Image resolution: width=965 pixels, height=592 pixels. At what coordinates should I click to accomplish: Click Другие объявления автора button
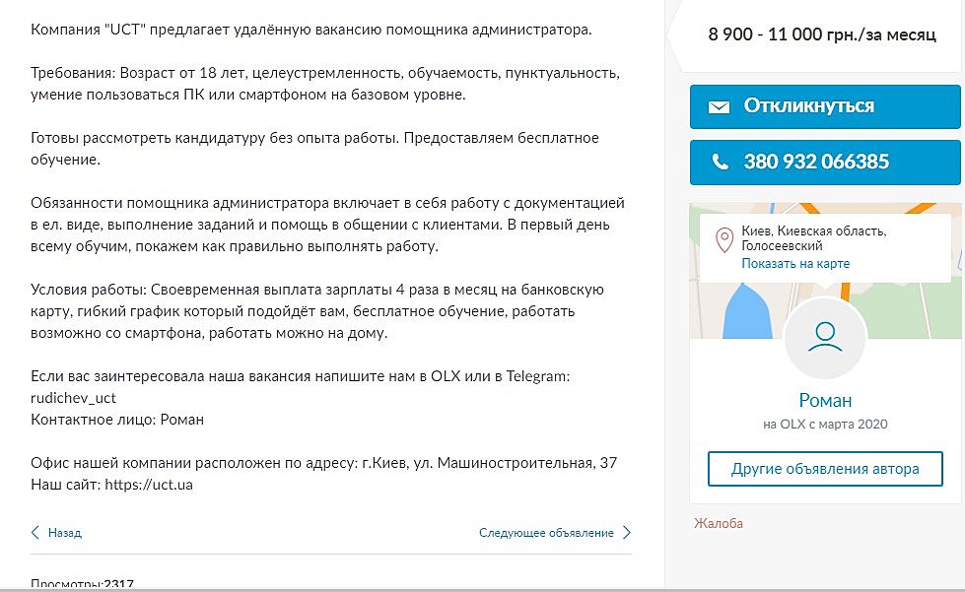click(x=825, y=469)
